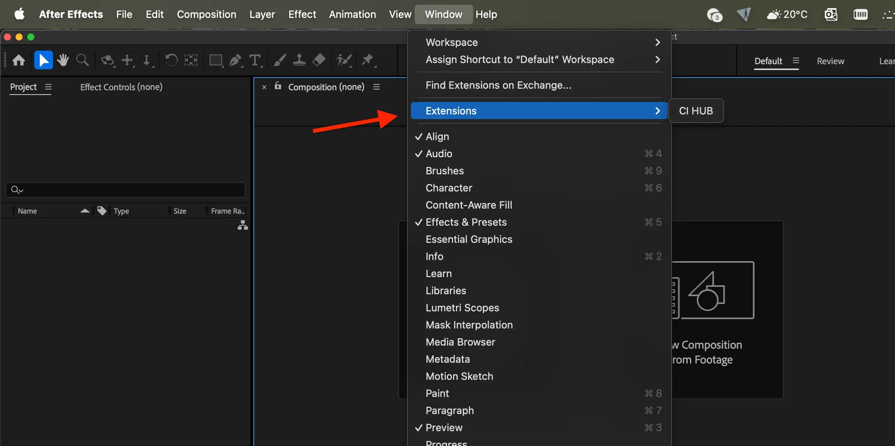This screenshot has width=895, height=446.
Task: Select the Pen tool
Action: coord(235,60)
